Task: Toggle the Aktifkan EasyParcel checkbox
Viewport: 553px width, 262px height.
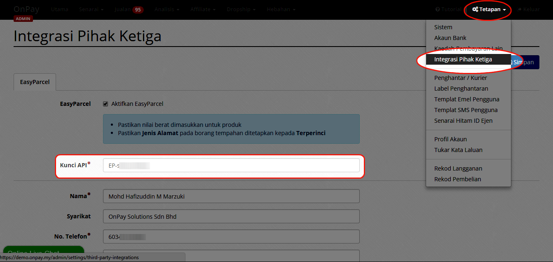Action: 105,104
